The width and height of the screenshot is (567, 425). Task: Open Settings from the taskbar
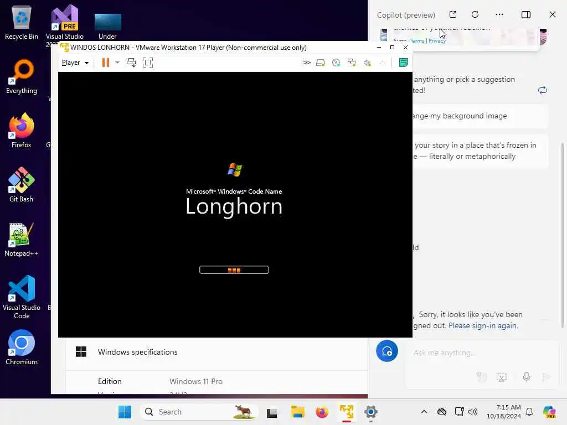[370, 412]
